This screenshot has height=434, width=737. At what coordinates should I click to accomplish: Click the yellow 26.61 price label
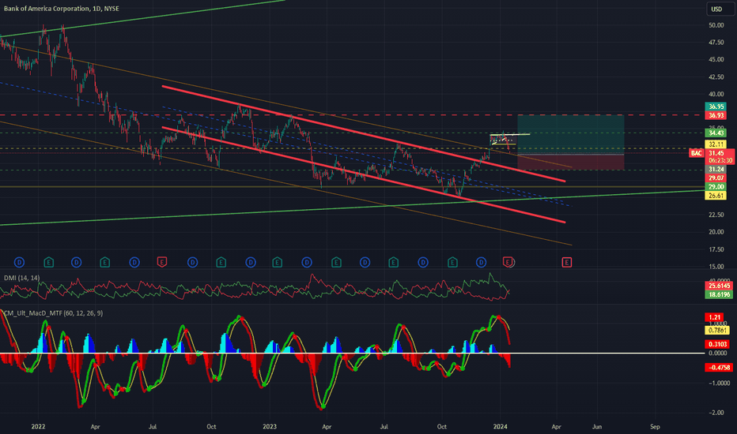[x=716, y=196]
